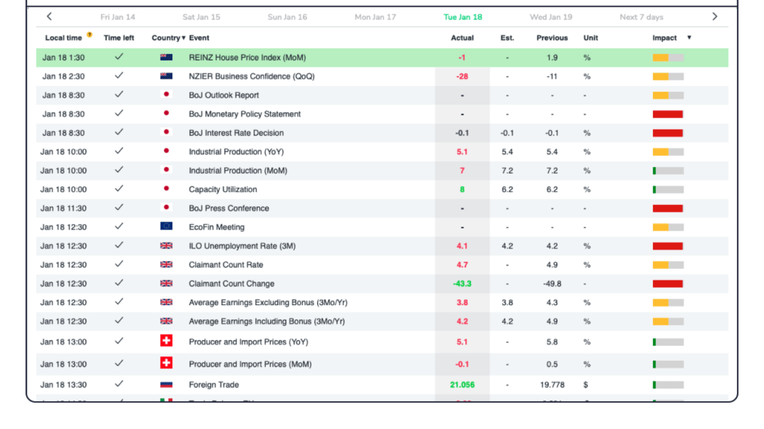Click UK flag in Average Earnings Excluding Bonus row
The height and width of the screenshot is (429, 764).
(166, 302)
